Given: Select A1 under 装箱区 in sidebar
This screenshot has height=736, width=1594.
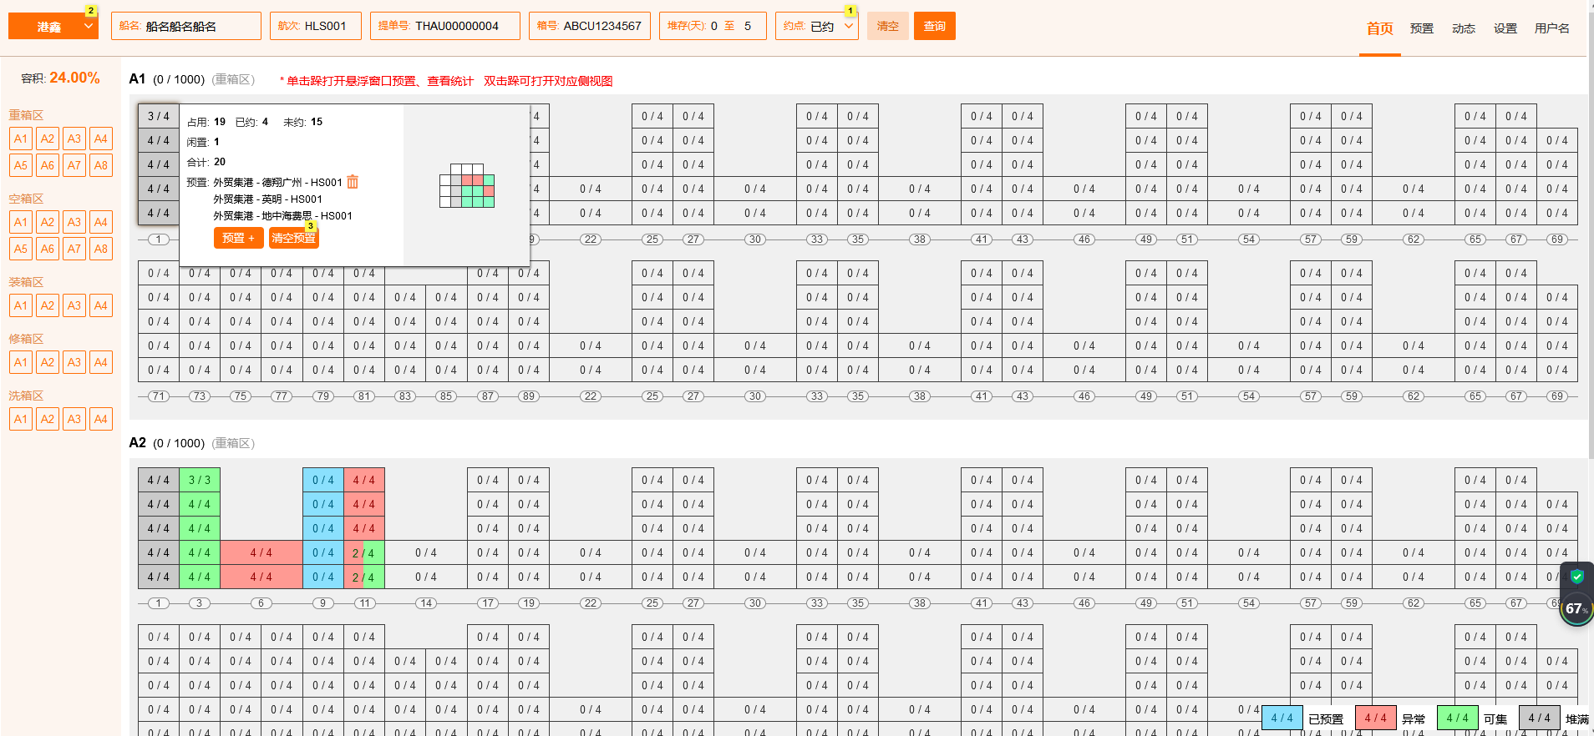Looking at the screenshot, I should click(x=21, y=305).
